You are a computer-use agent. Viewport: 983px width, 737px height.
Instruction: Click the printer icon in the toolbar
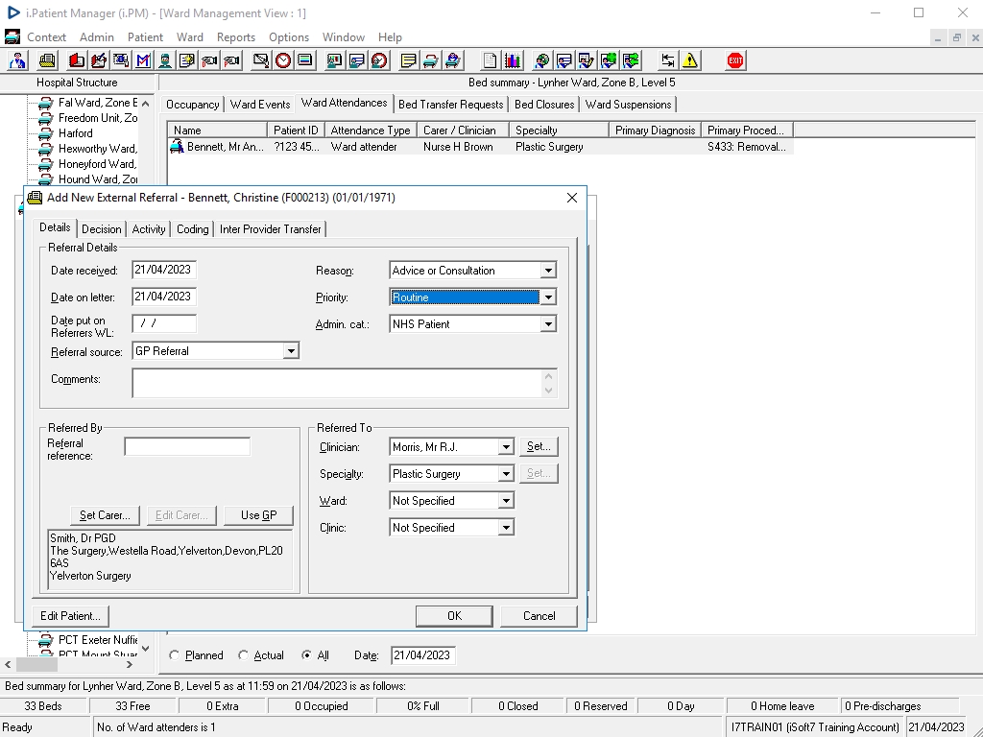click(x=47, y=60)
